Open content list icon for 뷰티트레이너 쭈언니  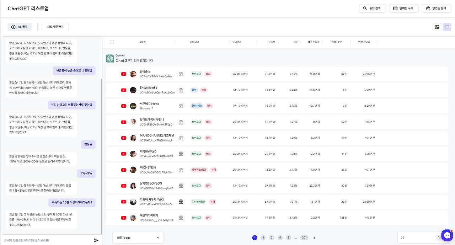coord(181,122)
